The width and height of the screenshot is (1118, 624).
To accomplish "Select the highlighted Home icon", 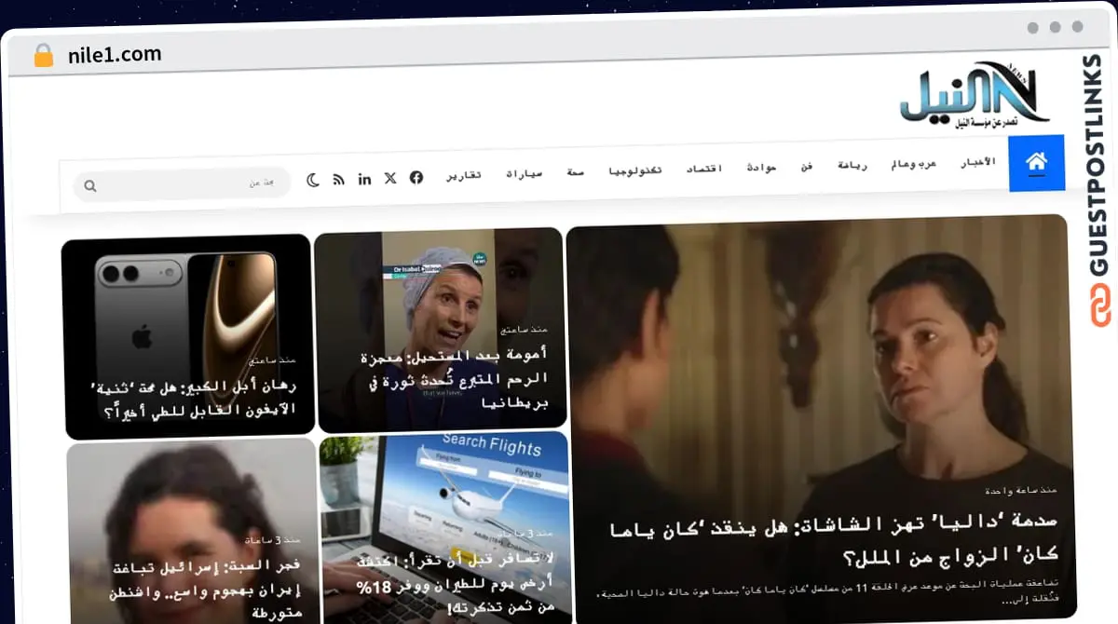I will (1037, 164).
